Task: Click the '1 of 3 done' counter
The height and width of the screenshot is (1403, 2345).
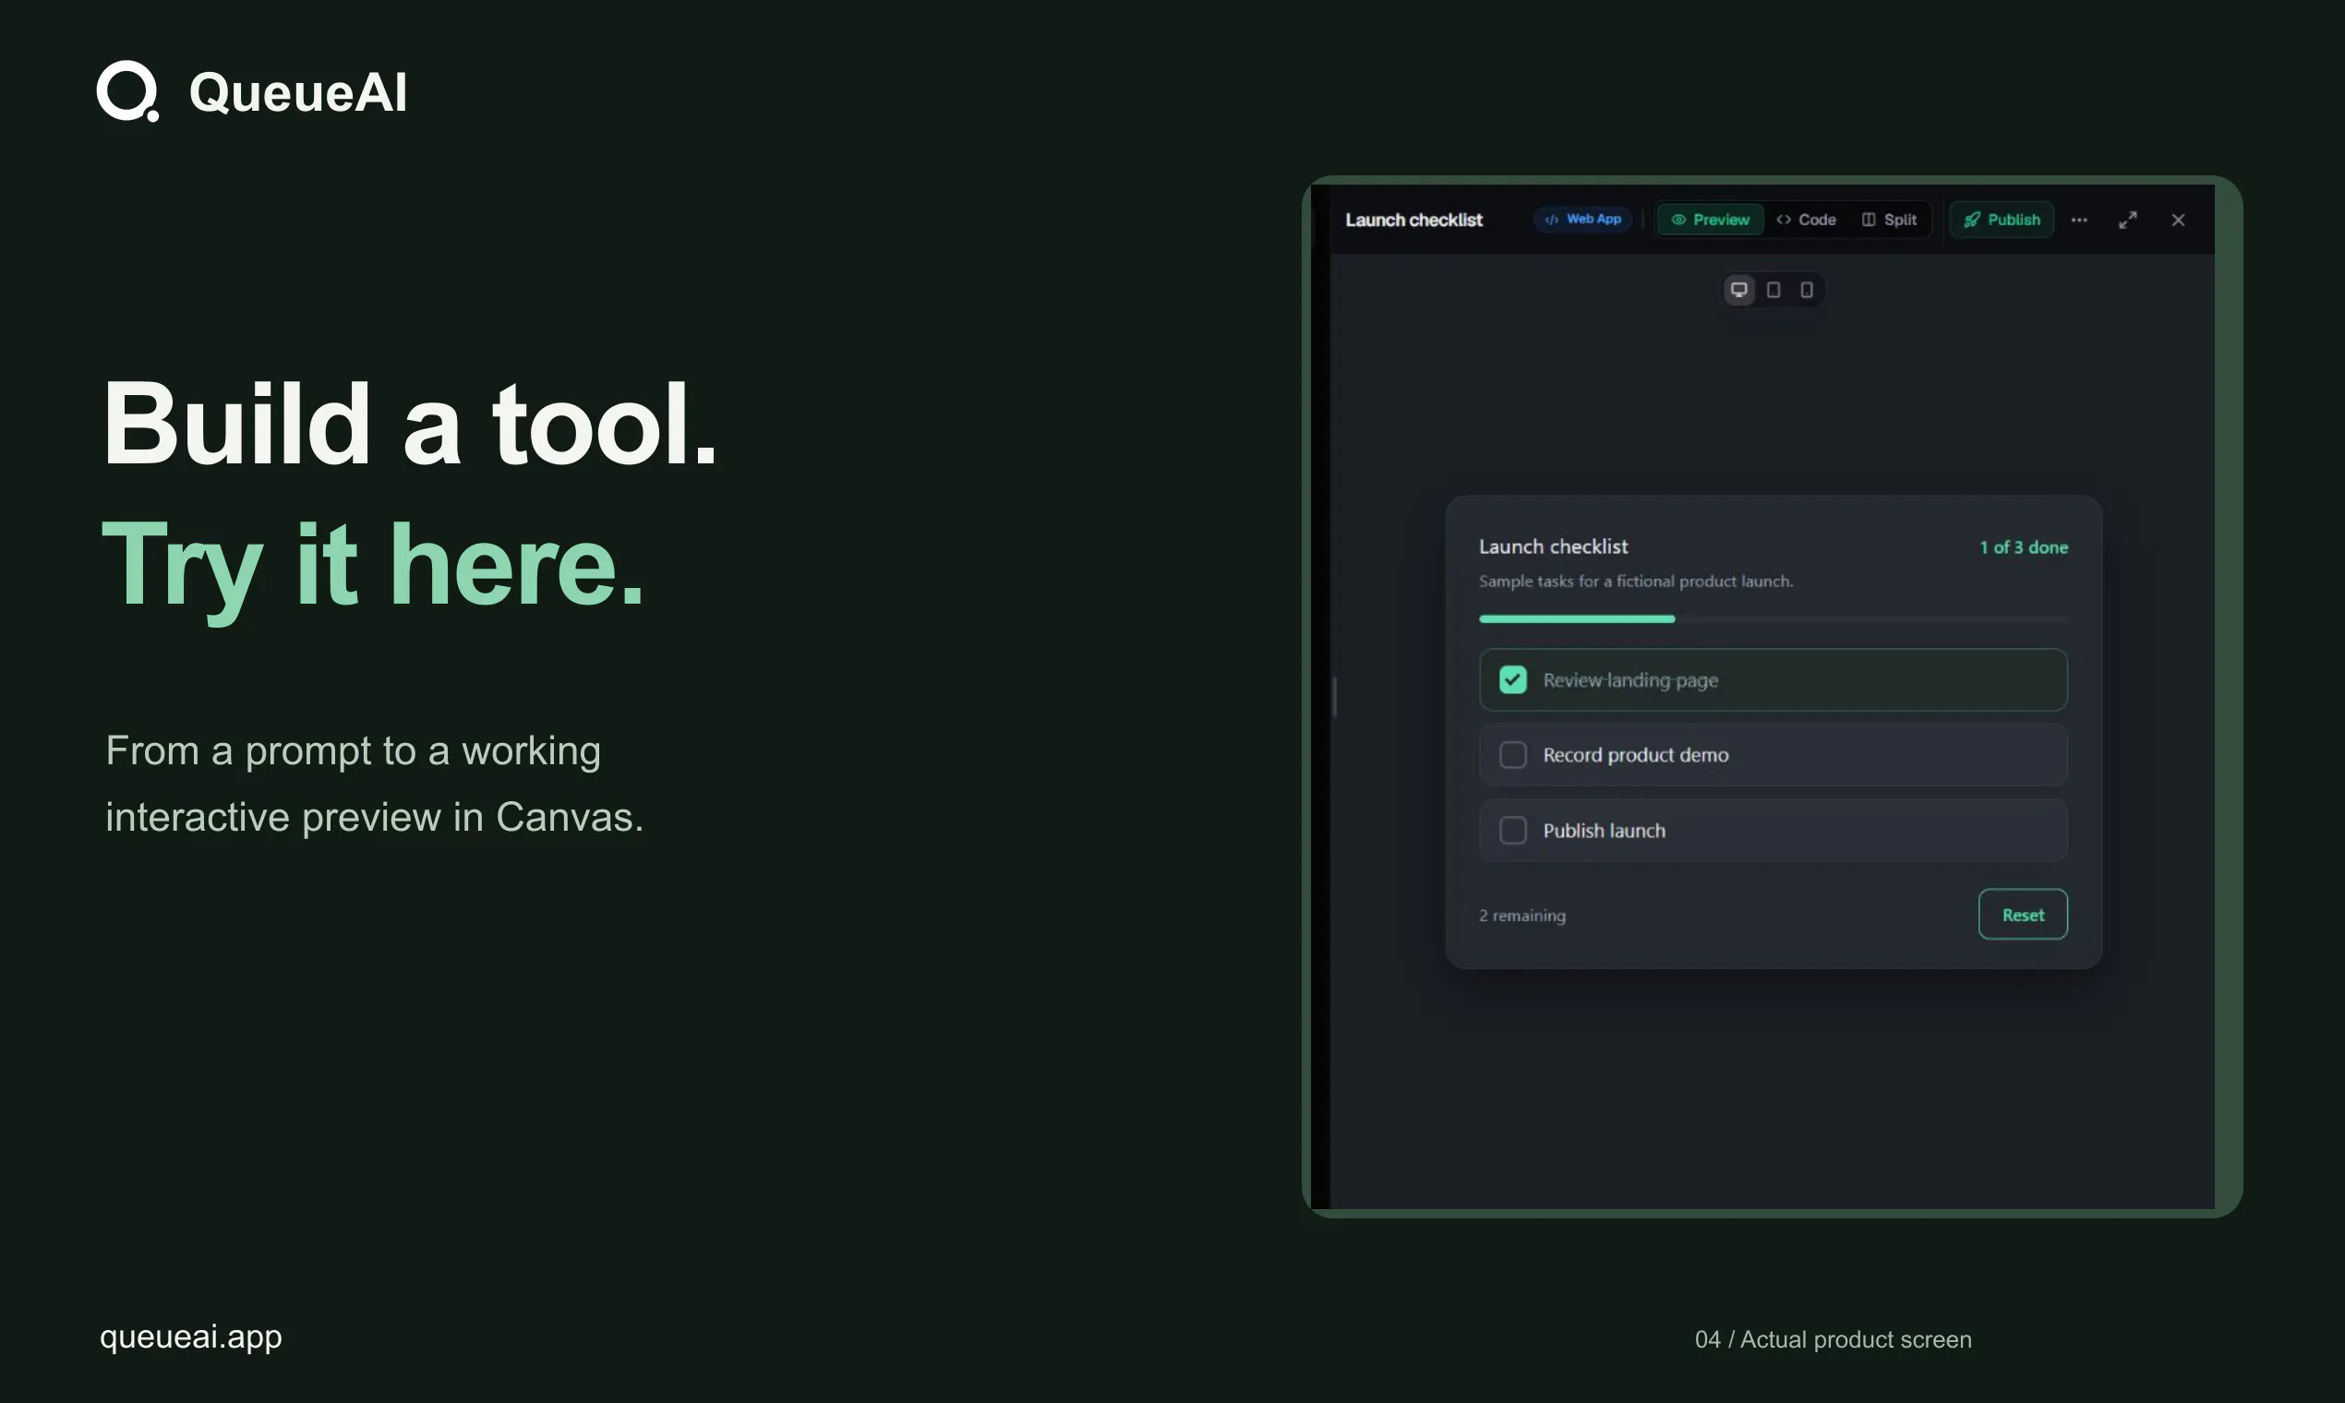Action: point(2024,547)
